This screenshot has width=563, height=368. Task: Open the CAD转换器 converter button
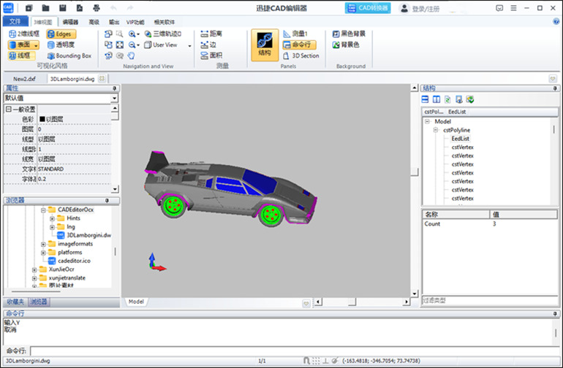pos(367,8)
